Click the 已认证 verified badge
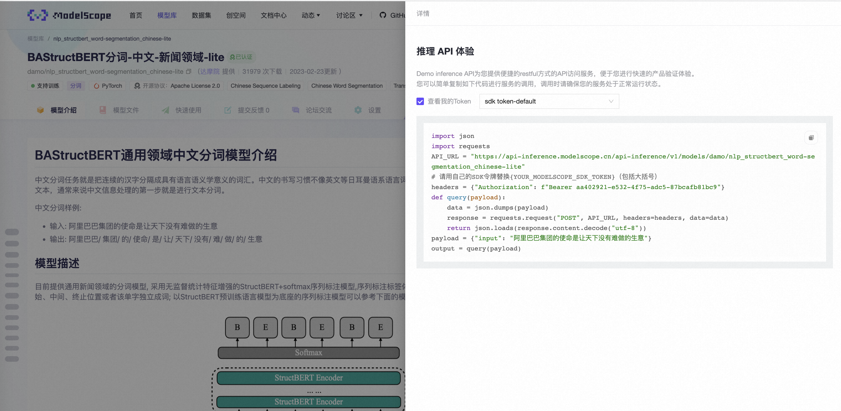Image resolution: width=841 pixels, height=411 pixels. 241,57
